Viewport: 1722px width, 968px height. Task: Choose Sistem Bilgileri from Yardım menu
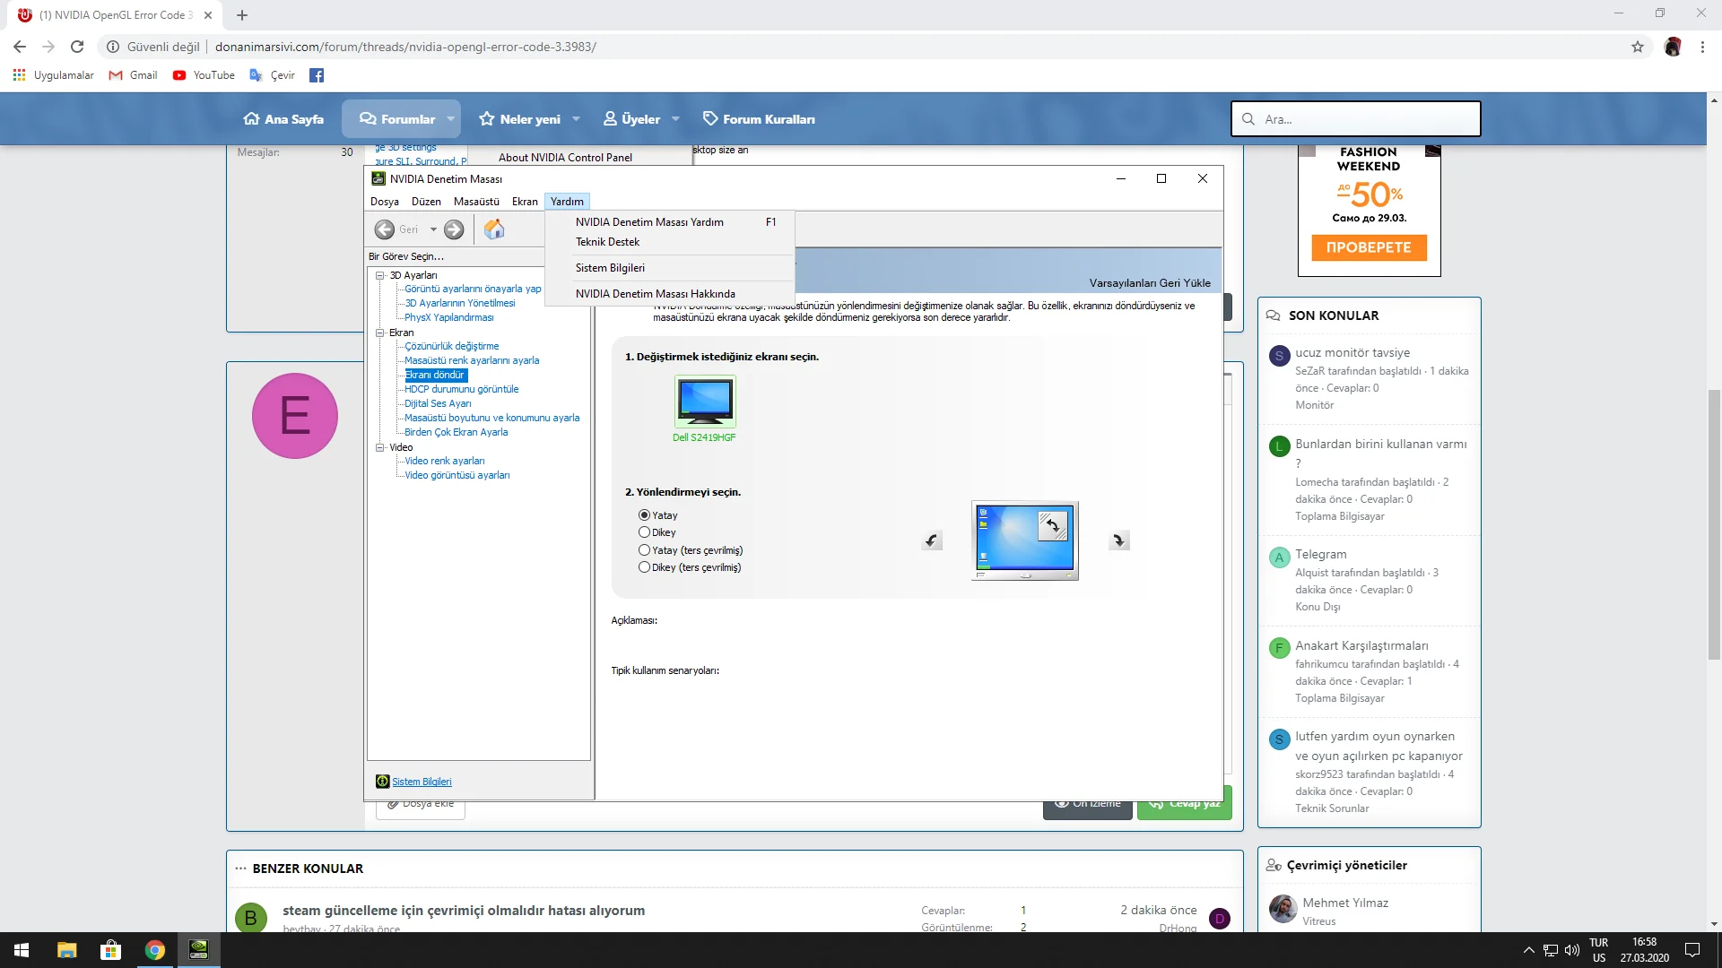click(610, 268)
